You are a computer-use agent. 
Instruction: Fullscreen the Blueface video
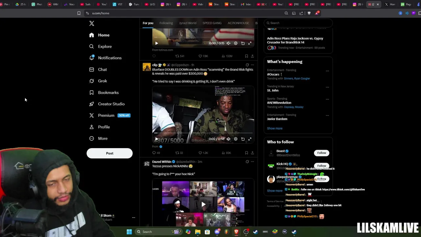point(250,139)
